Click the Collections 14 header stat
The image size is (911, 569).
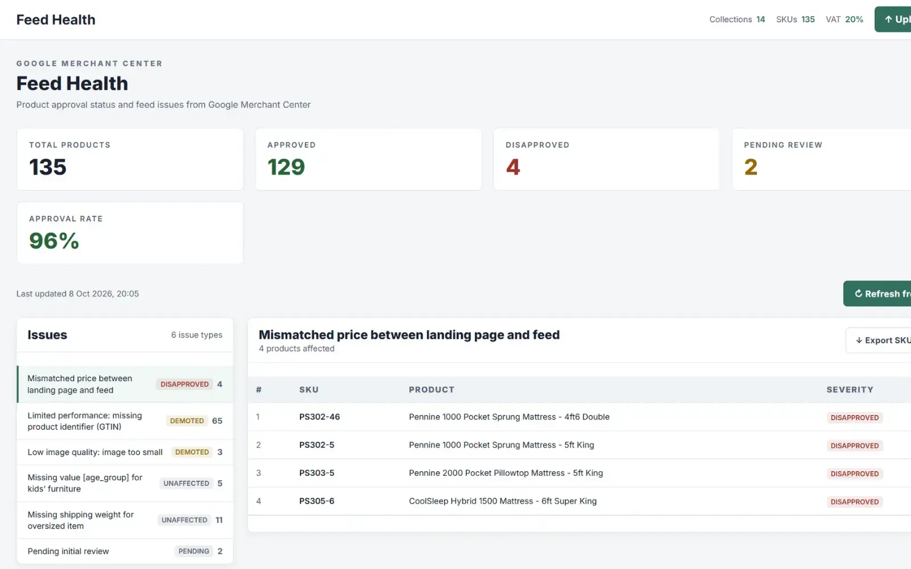737,19
